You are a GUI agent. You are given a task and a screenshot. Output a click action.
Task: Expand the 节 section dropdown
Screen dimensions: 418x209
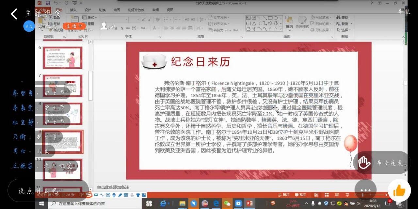point(89,30)
